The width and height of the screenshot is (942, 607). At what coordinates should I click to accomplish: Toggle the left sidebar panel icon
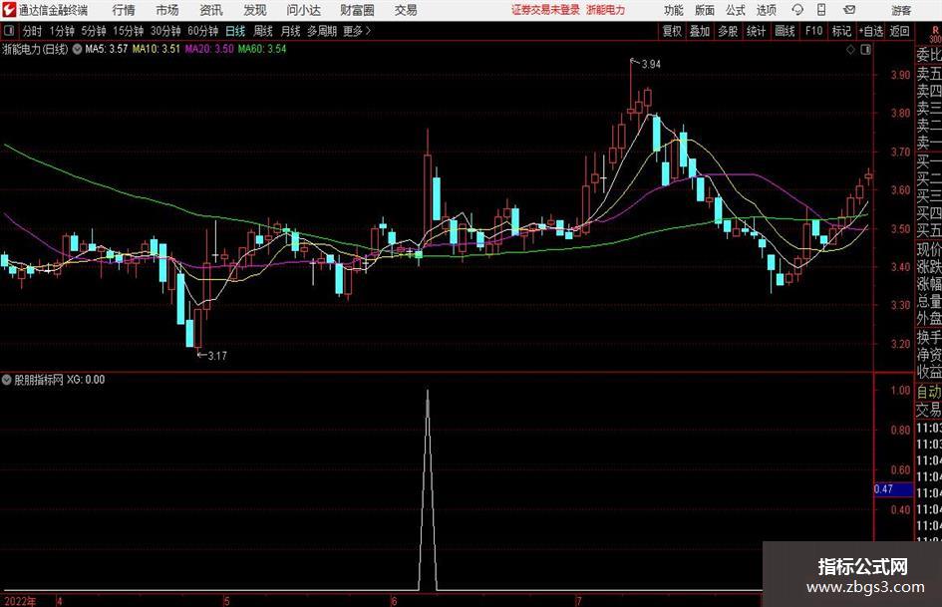[x=9, y=31]
